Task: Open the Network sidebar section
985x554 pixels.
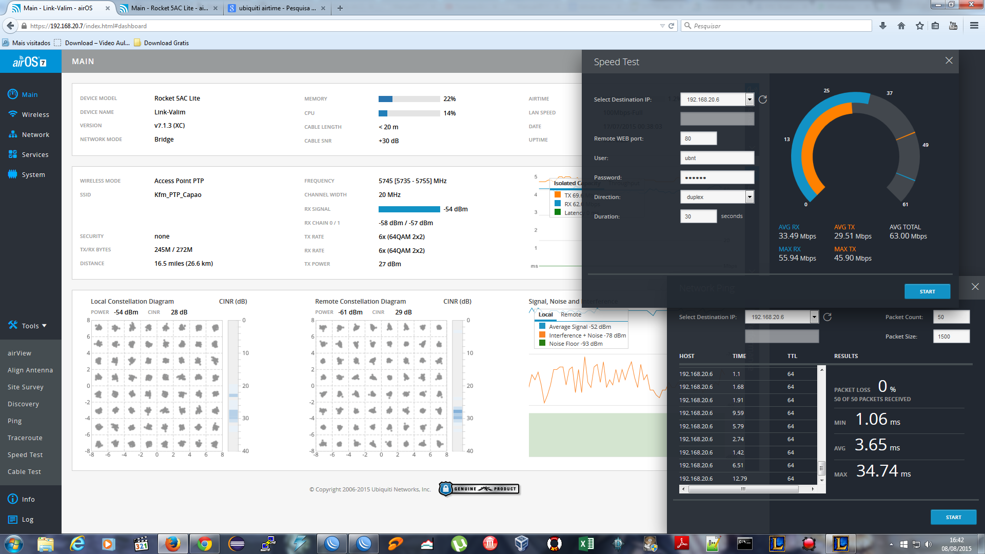Action: pyautogui.click(x=35, y=134)
